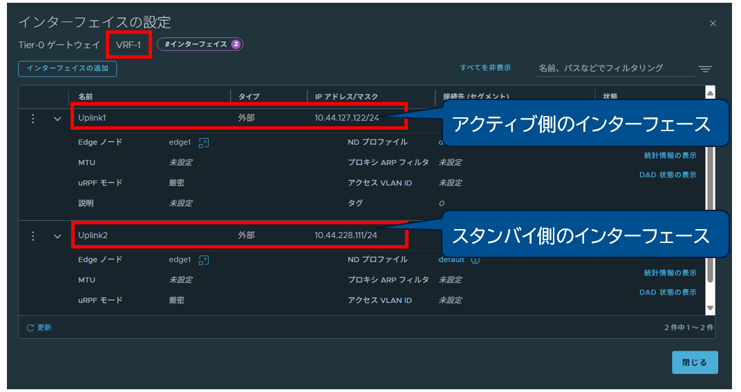Select the Uplink1 name cell

tap(92, 118)
